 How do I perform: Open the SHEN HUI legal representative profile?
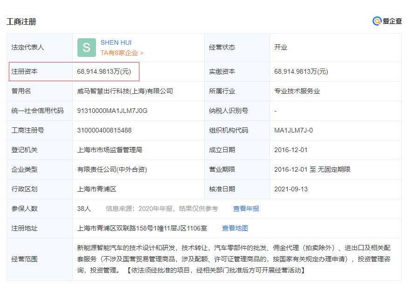(116, 42)
